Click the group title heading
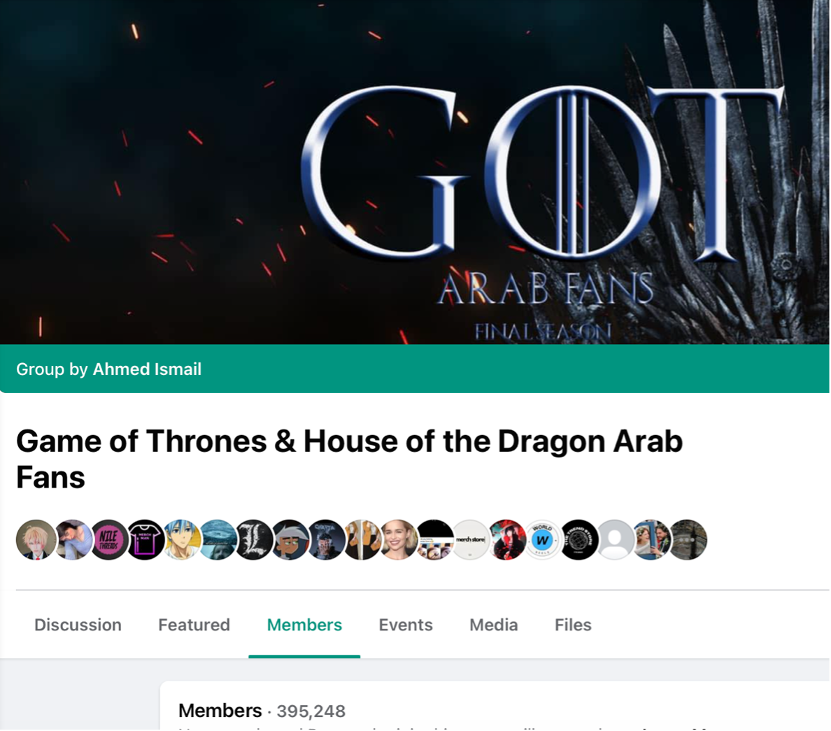Image resolution: width=831 pixels, height=731 pixels. 349,459
